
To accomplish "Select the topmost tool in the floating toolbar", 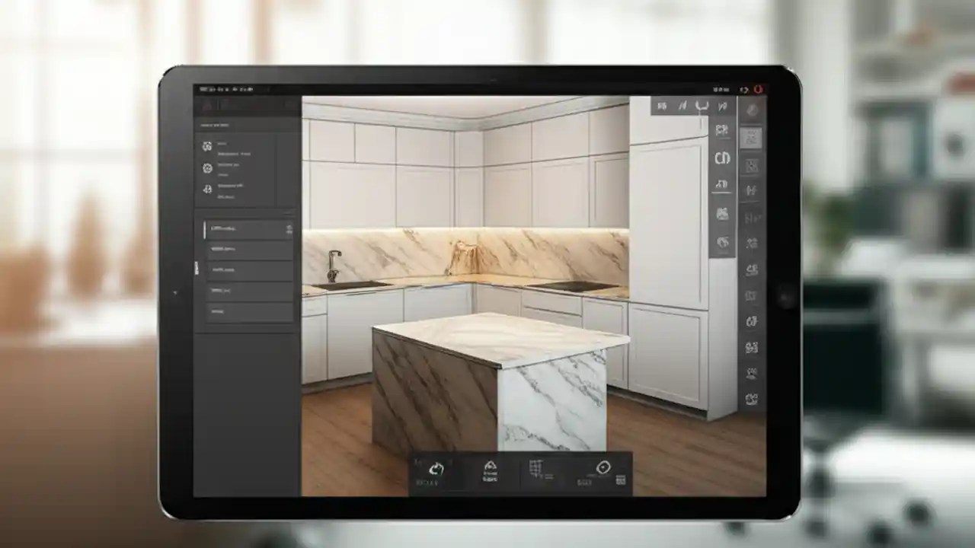I will [x=721, y=107].
